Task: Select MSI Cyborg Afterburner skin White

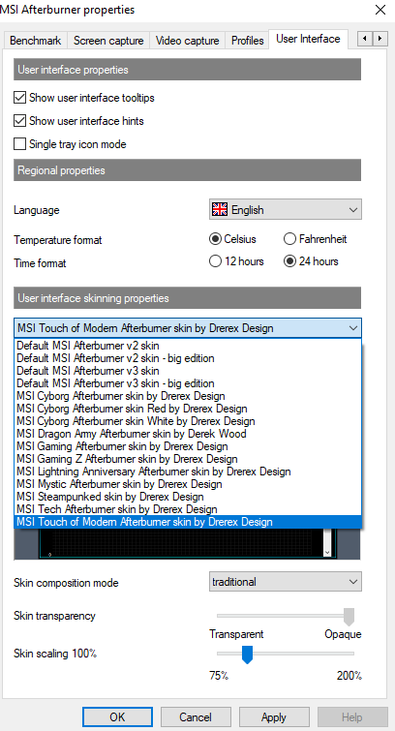Action: 188,421
